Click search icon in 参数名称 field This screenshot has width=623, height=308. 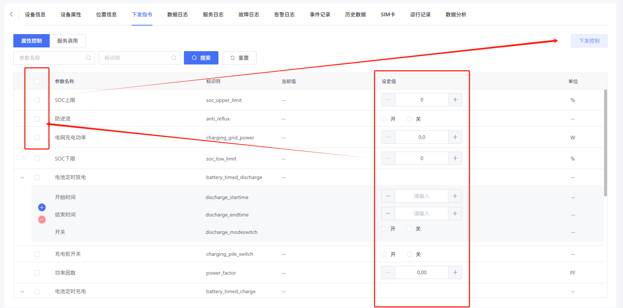(88, 58)
